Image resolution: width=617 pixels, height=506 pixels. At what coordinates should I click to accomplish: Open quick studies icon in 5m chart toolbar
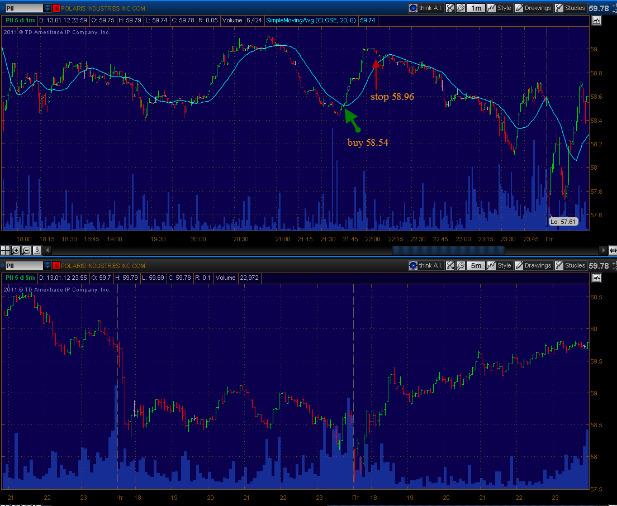coord(450,265)
